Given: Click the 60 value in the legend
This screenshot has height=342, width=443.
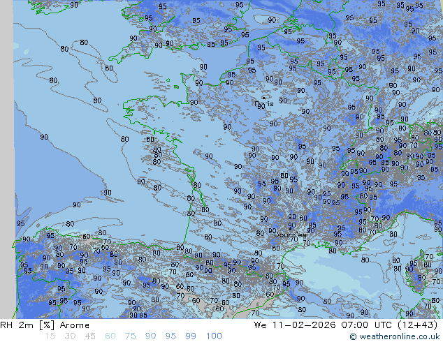Looking at the screenshot, I should pos(110,336).
